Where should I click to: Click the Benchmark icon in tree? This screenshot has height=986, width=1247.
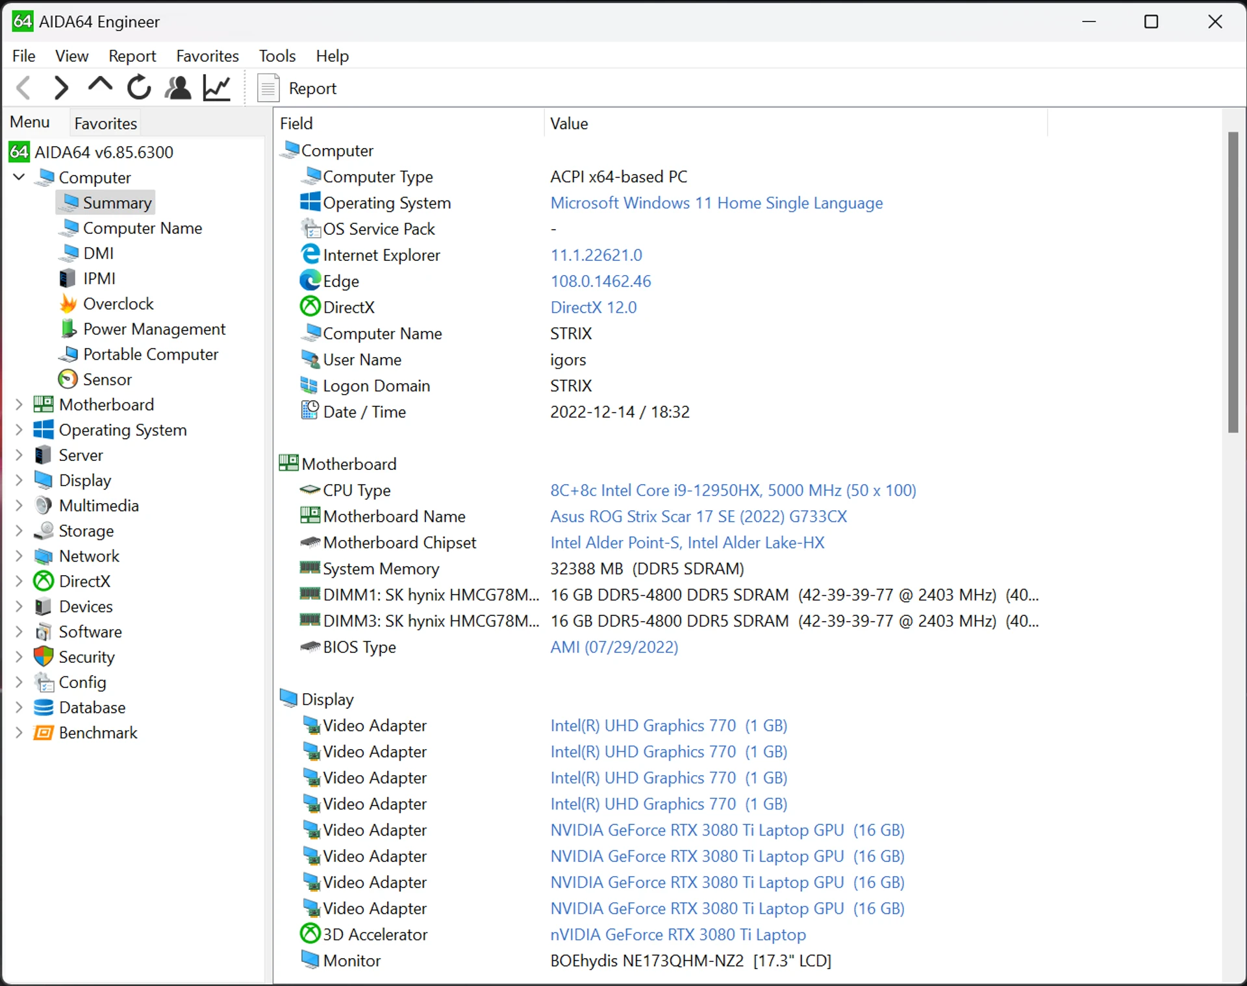pyautogui.click(x=44, y=733)
